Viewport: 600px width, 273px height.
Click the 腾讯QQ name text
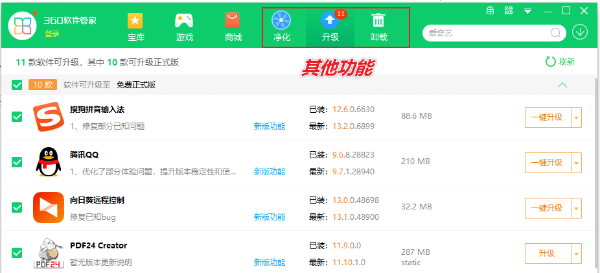click(85, 155)
